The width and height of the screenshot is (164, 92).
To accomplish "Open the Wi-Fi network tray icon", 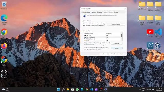I will [148, 89].
